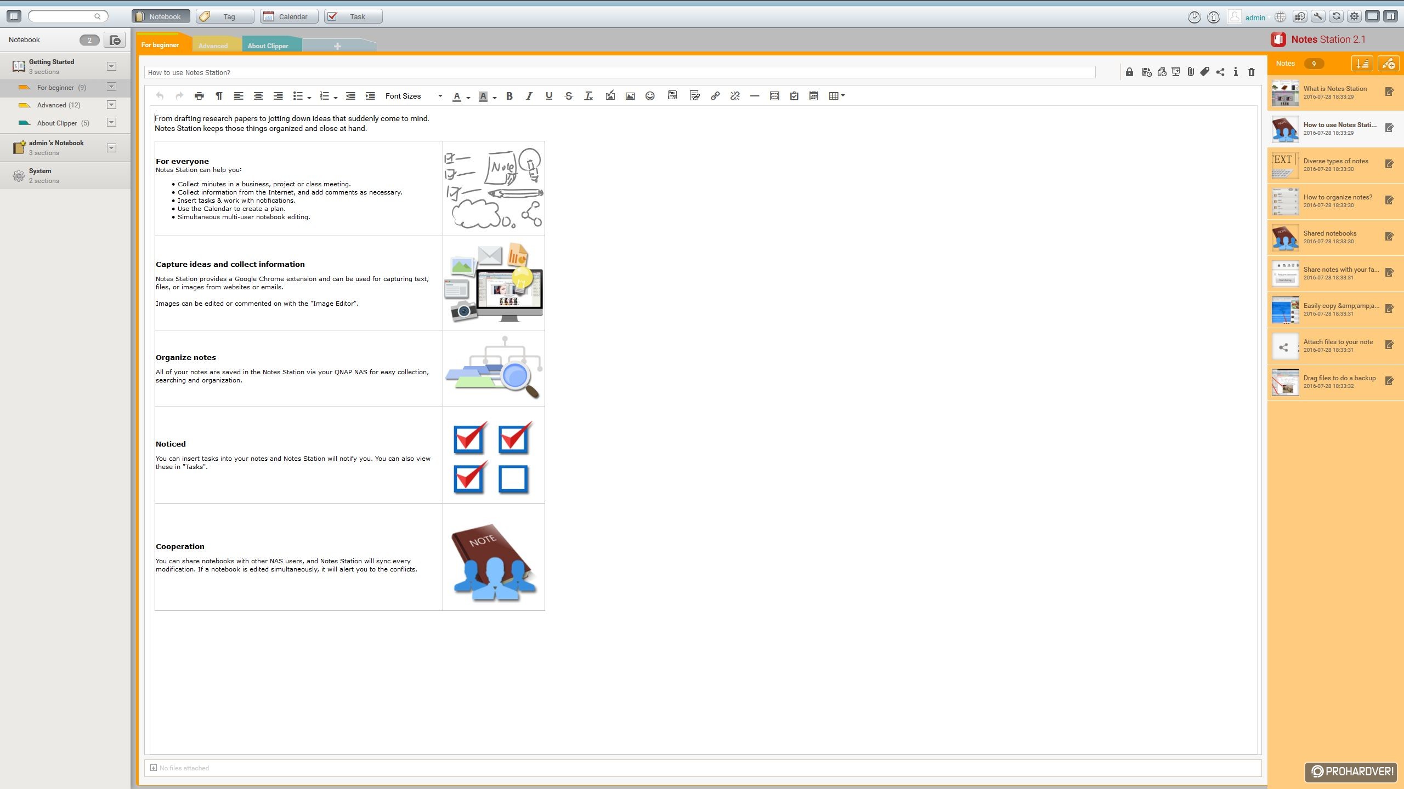Toggle bold formatting
1404x789 pixels.
(x=509, y=96)
